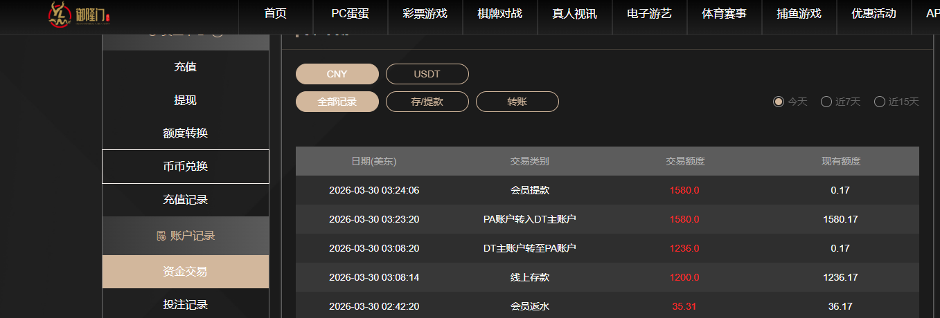Click the 会员返水 transaction type

click(530, 306)
